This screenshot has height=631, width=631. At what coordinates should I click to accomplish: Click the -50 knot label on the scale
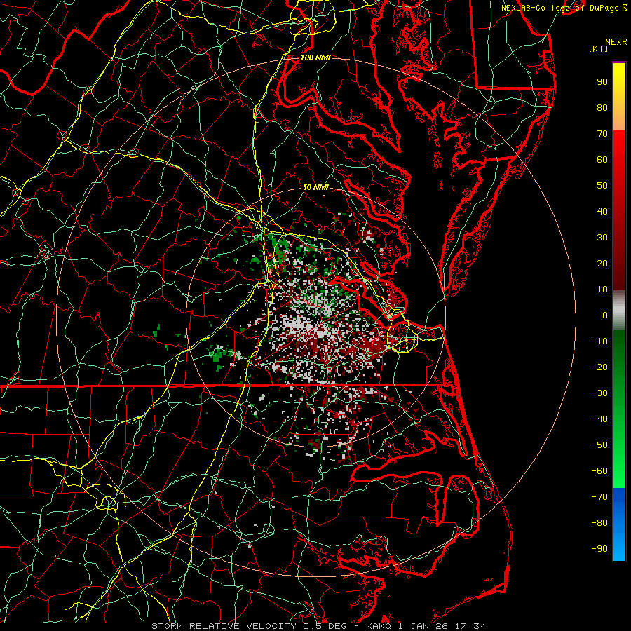tap(599, 445)
